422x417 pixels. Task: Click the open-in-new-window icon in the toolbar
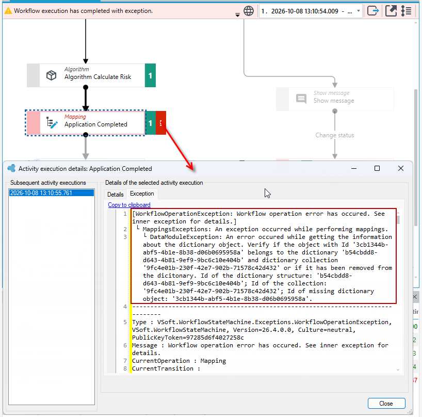(391, 11)
